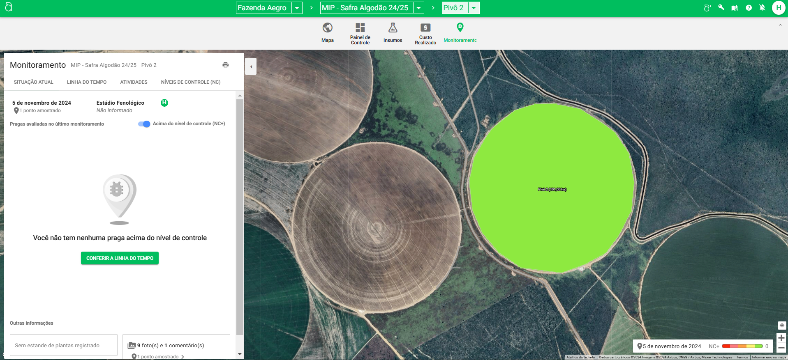Image resolution: width=788 pixels, height=360 pixels.
Task: Open the book documentation icon
Action: coord(735,8)
